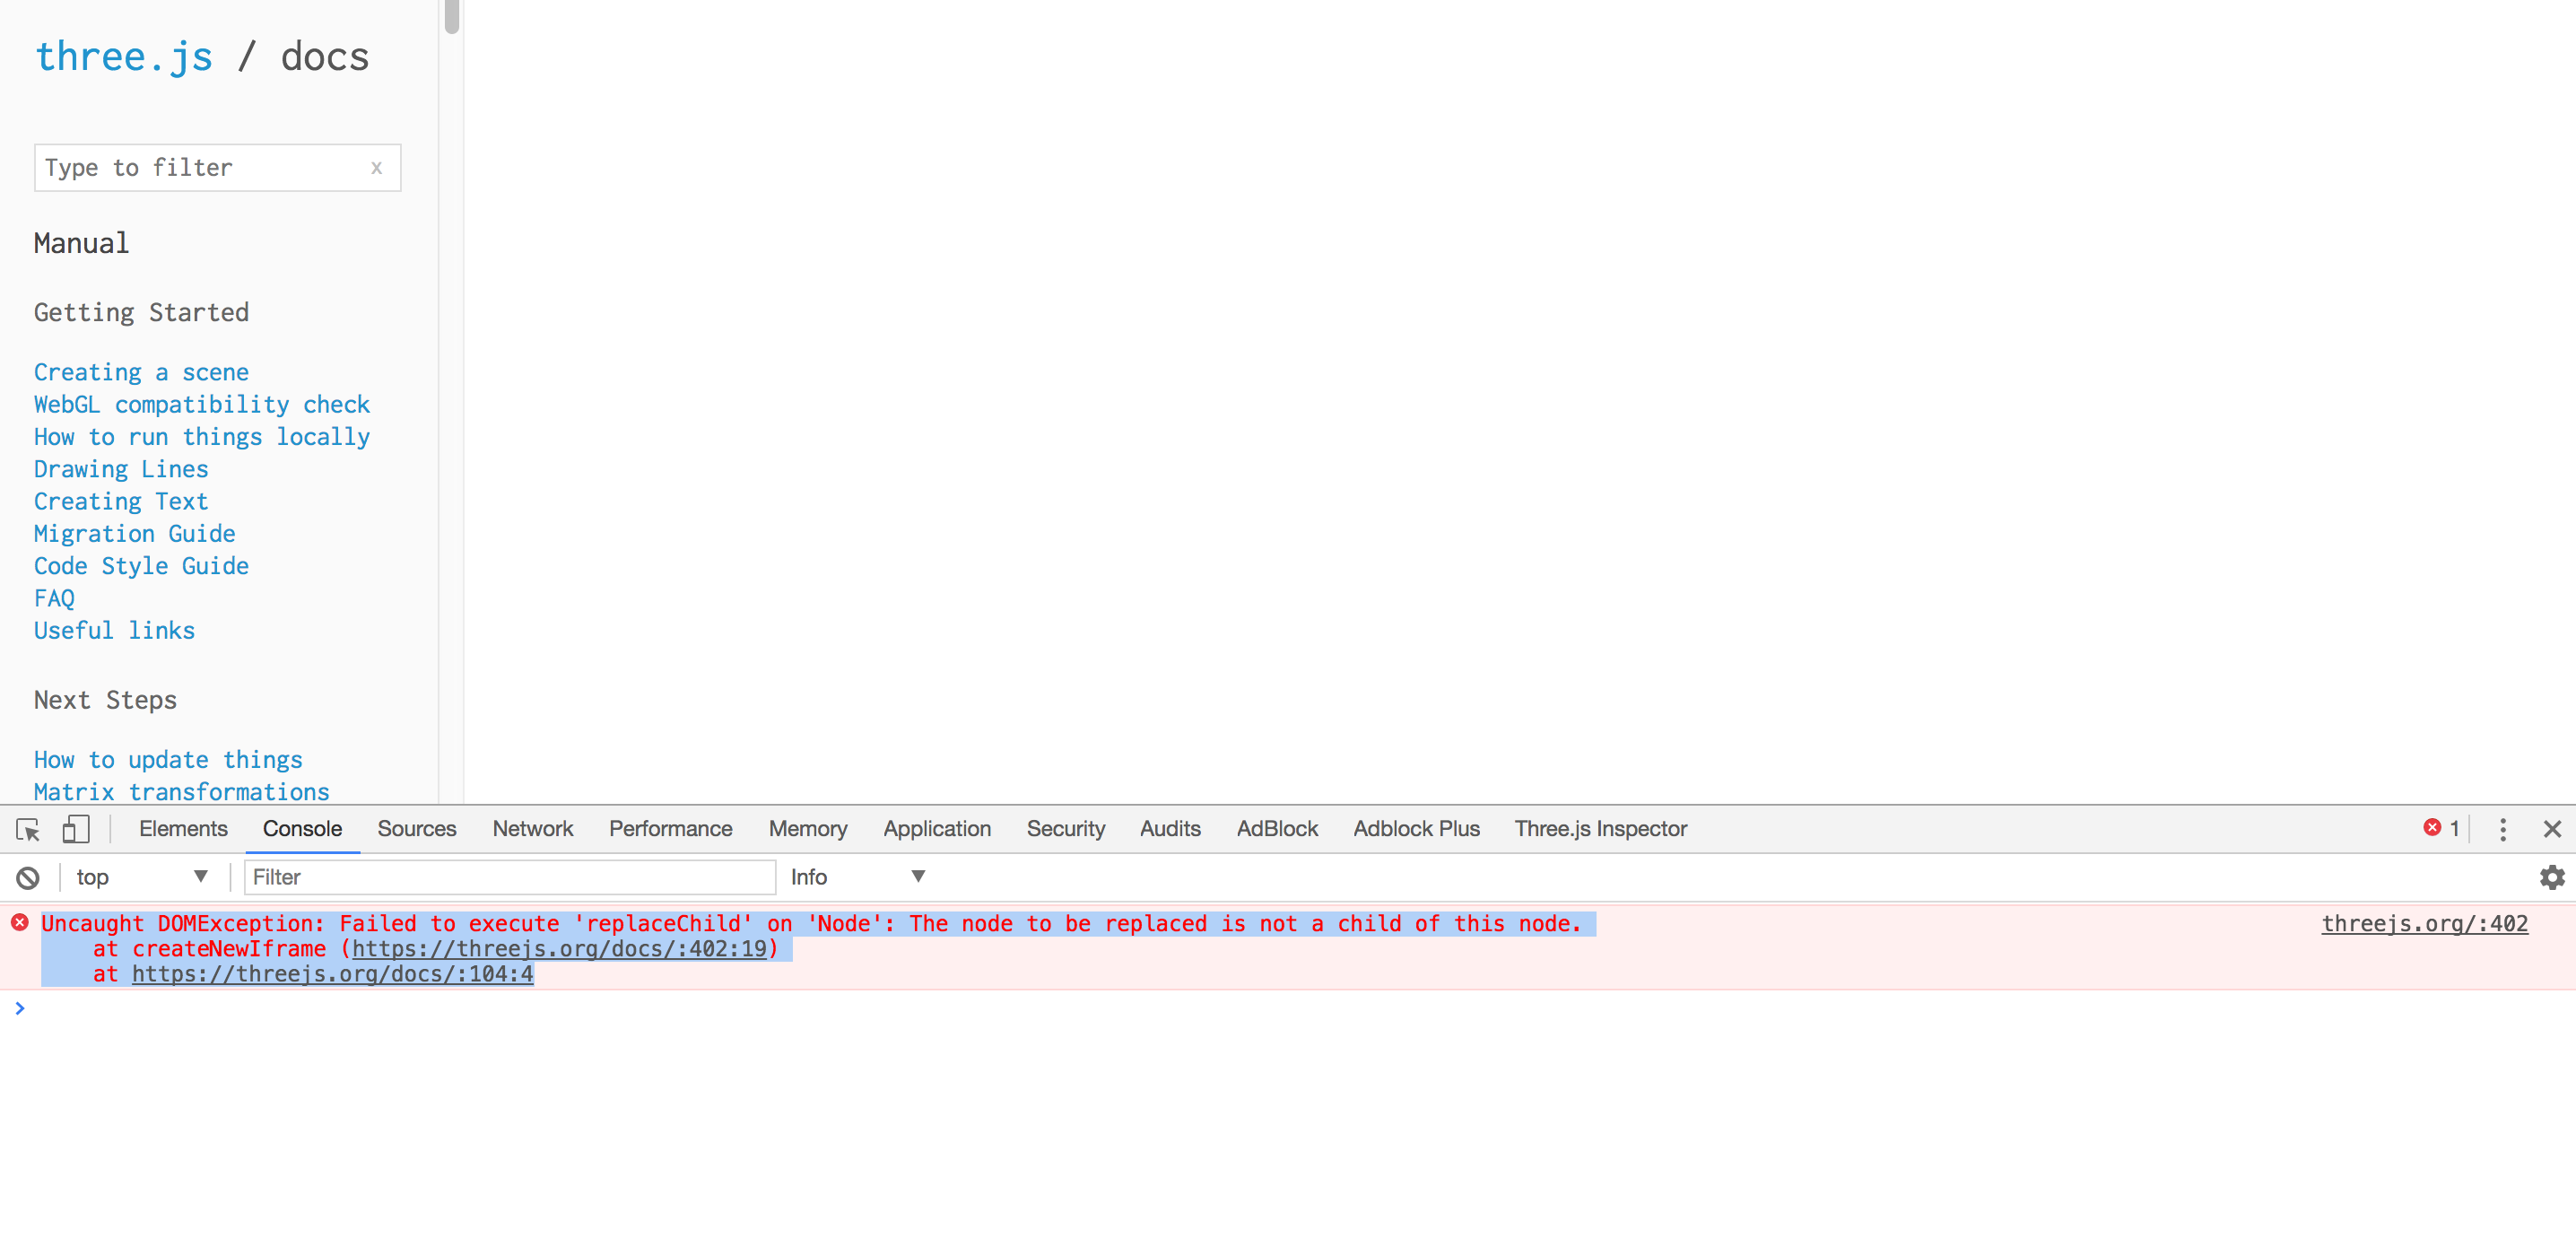Open the Code Style Guide link
Viewport: 2576px width, 1256px height.
coord(141,566)
